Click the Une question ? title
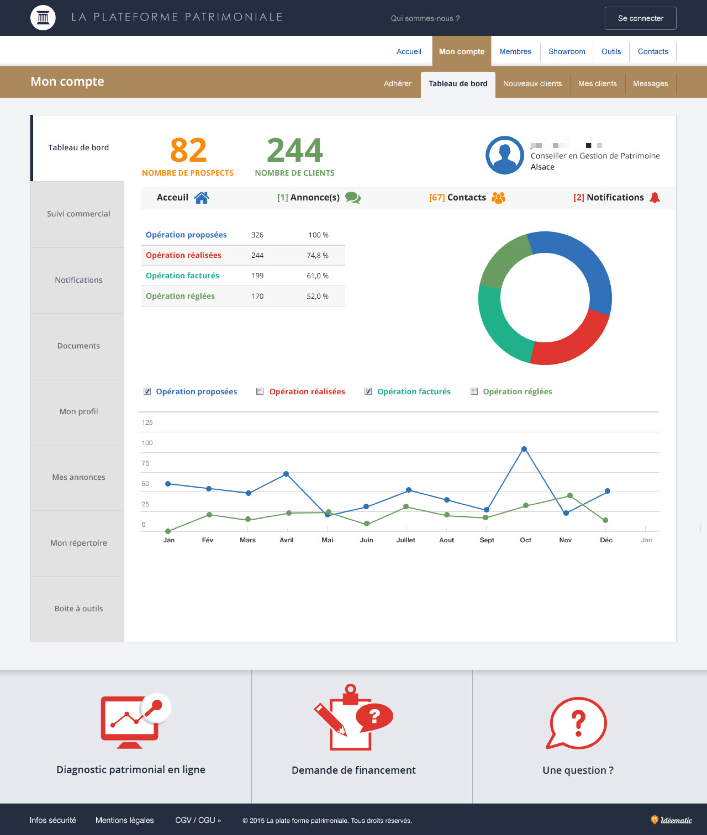This screenshot has height=835, width=707. tap(577, 770)
